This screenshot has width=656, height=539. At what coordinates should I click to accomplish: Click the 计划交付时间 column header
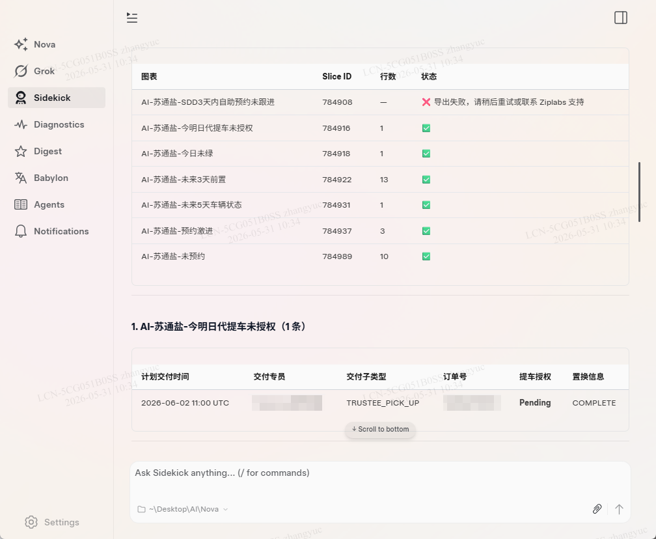tap(165, 377)
